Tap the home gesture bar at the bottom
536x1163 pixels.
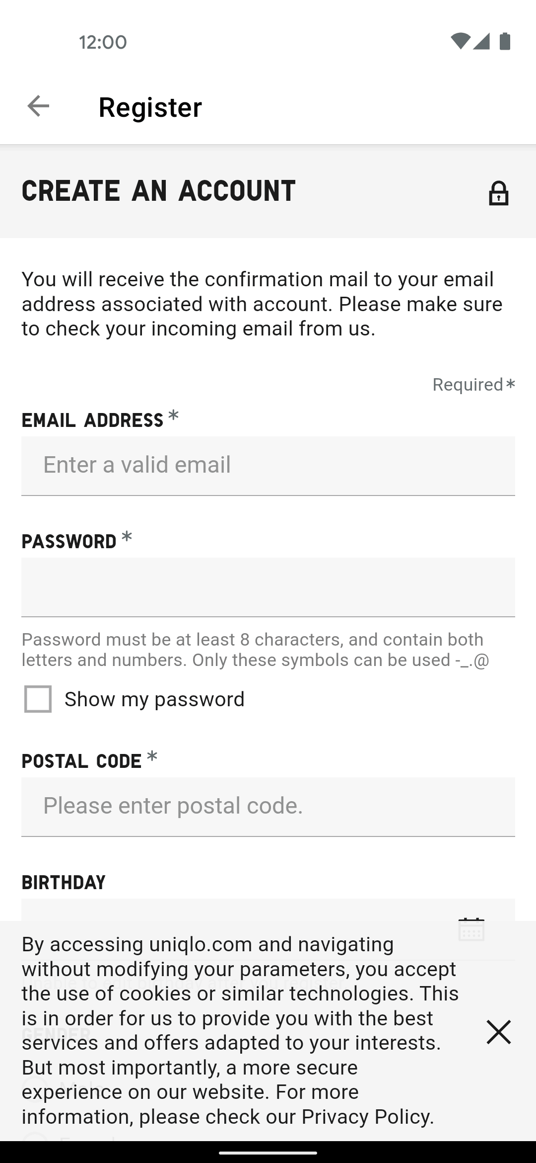point(268,1153)
